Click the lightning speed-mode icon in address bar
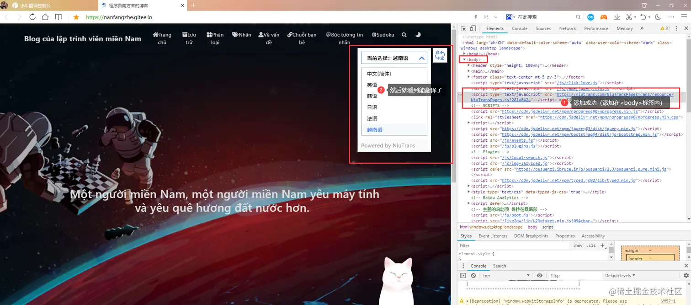This screenshot has width=691, height=305. (x=475, y=17)
